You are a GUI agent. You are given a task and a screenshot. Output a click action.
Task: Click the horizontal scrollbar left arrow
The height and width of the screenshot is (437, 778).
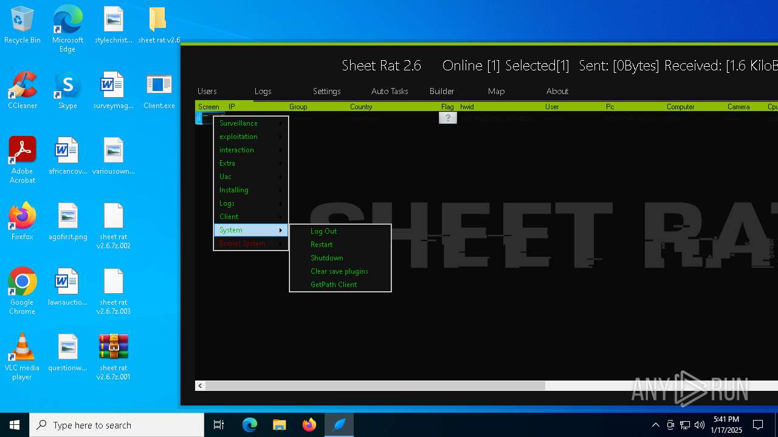tap(200, 385)
